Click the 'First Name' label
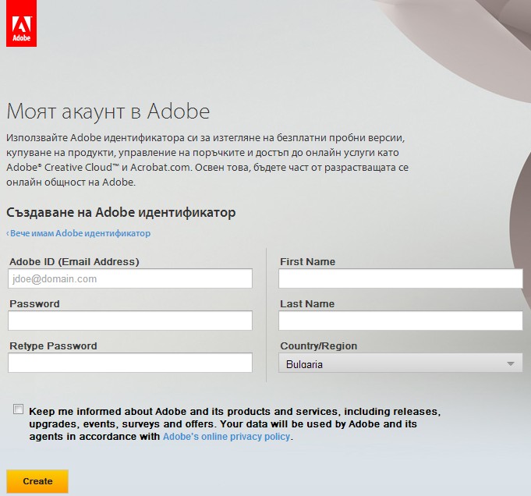This screenshot has height=496, width=531. (307, 261)
